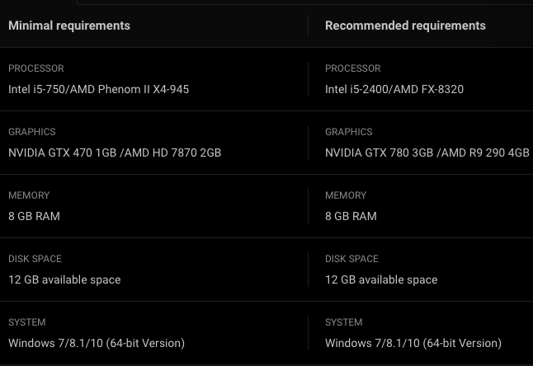Click the GRAPHICS label in Recommended column
The height and width of the screenshot is (366, 533).
[348, 132]
